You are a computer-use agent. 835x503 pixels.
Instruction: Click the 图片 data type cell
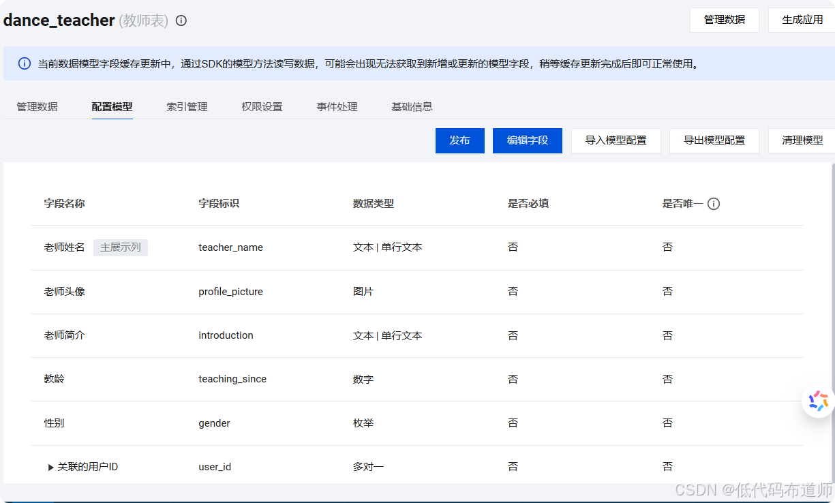pos(363,292)
